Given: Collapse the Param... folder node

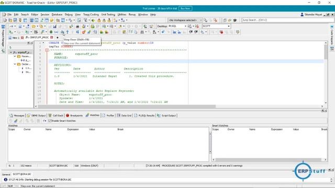Looking at the screenshot, I should pyautogui.click(x=15, y=56).
